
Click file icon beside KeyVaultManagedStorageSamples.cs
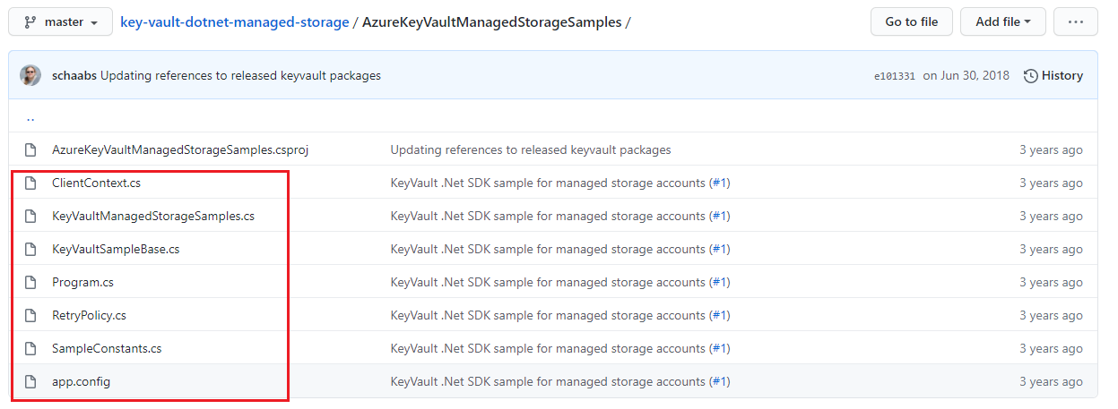click(30, 217)
